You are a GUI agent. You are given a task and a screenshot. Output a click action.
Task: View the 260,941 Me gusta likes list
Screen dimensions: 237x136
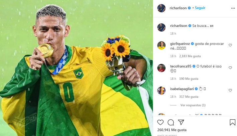click(172, 130)
